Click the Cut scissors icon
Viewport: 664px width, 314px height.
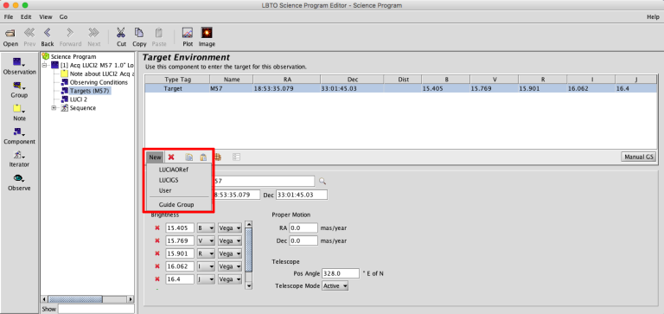point(121,33)
